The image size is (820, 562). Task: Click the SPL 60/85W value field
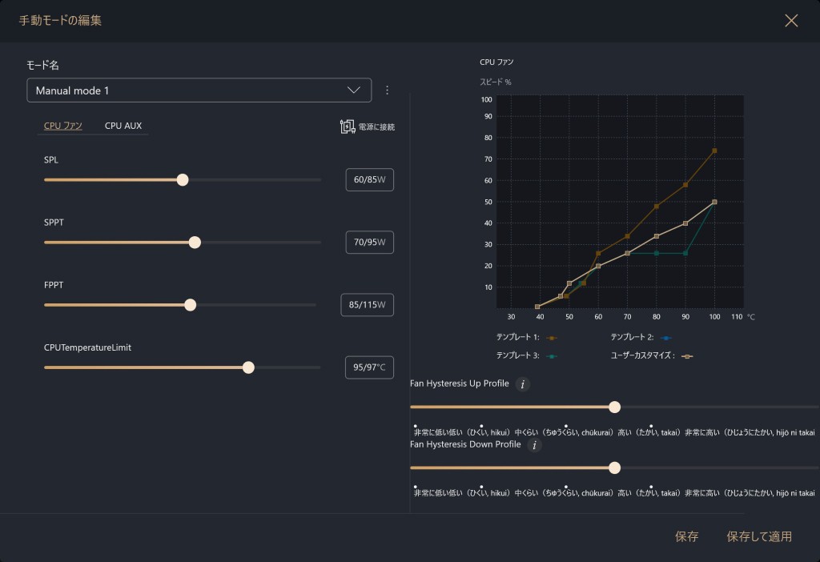tap(369, 180)
